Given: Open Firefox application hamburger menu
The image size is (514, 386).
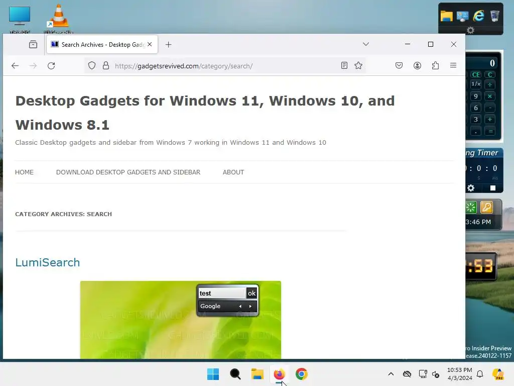Looking at the screenshot, I should pos(453,66).
